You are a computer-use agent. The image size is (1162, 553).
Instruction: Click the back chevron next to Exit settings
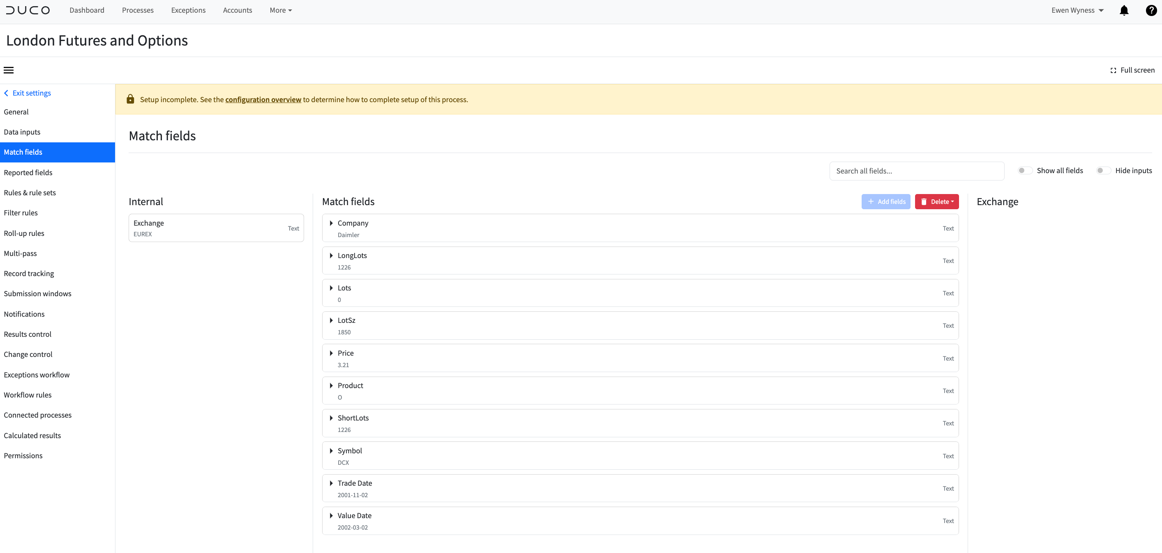click(6, 93)
